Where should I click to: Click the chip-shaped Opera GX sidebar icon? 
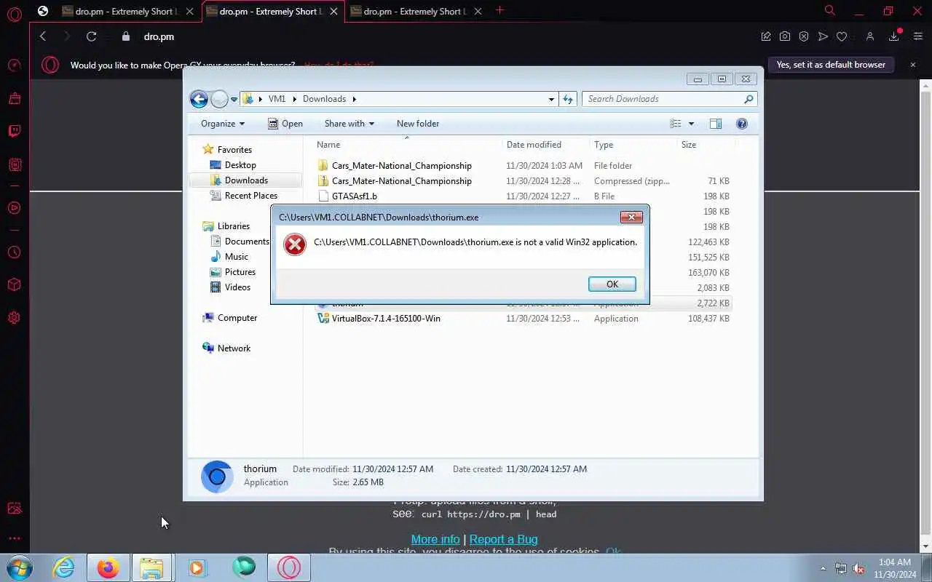coord(15,165)
